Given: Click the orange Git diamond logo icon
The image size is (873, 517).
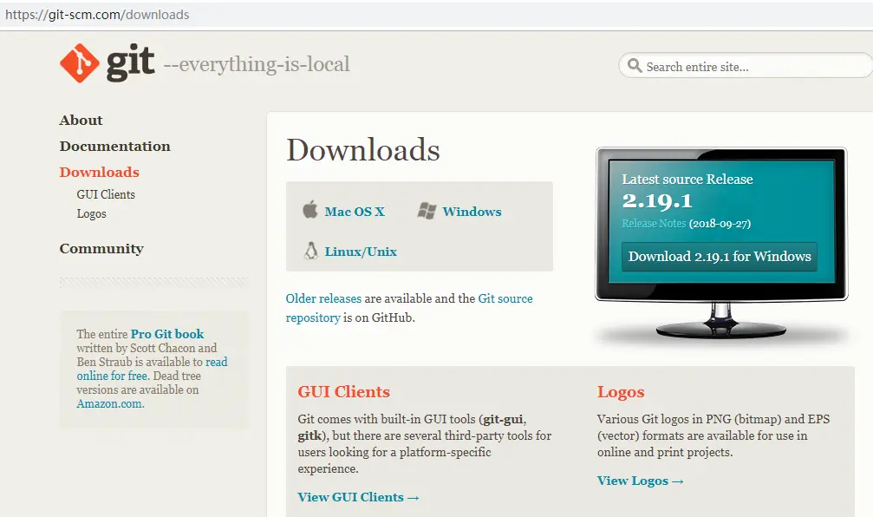Looking at the screenshot, I should click(x=80, y=63).
